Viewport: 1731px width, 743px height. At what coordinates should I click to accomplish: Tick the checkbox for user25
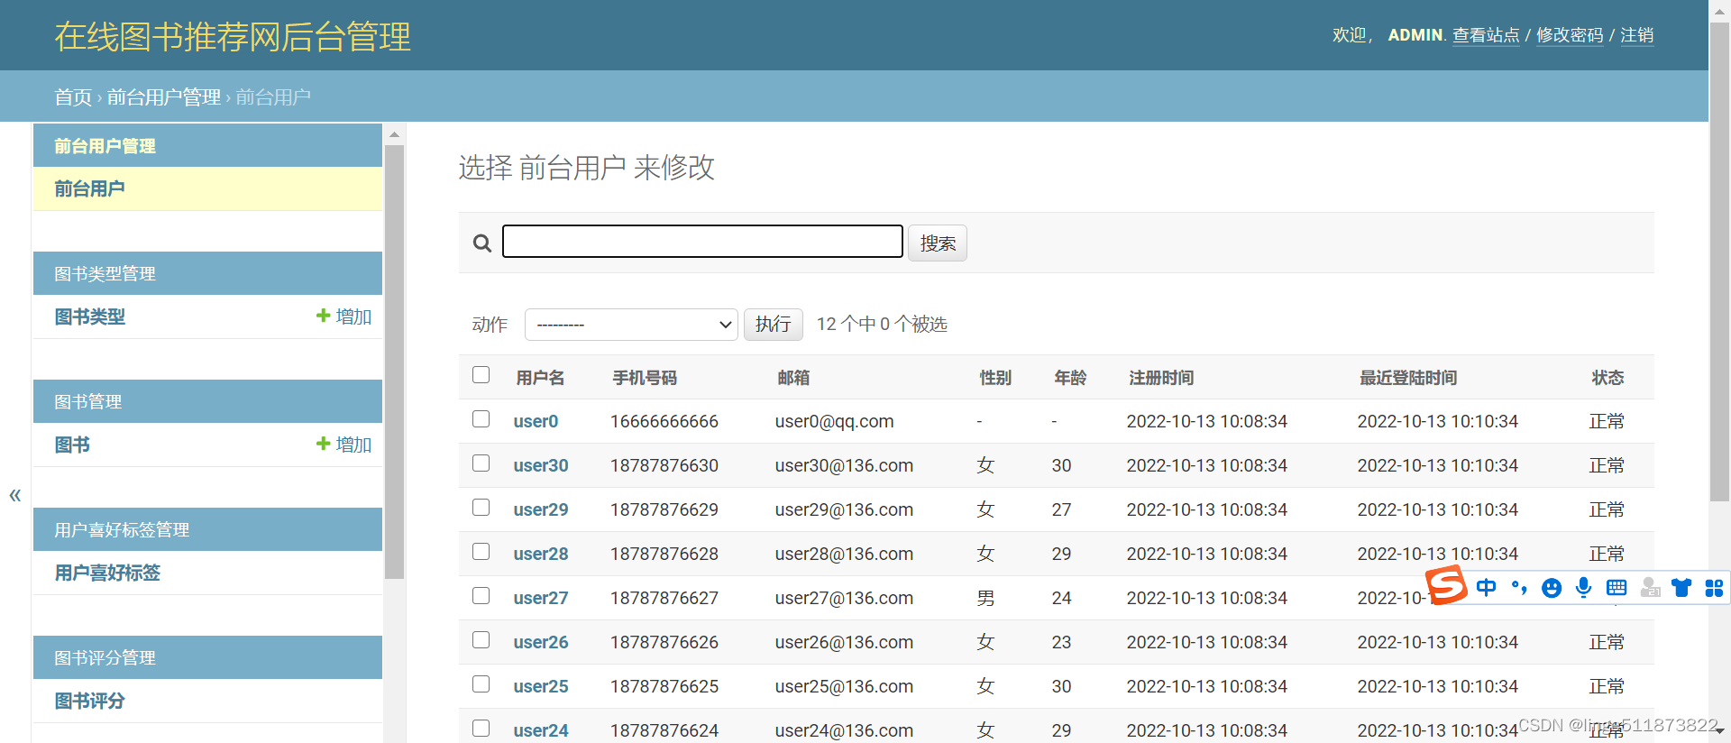pos(481,684)
